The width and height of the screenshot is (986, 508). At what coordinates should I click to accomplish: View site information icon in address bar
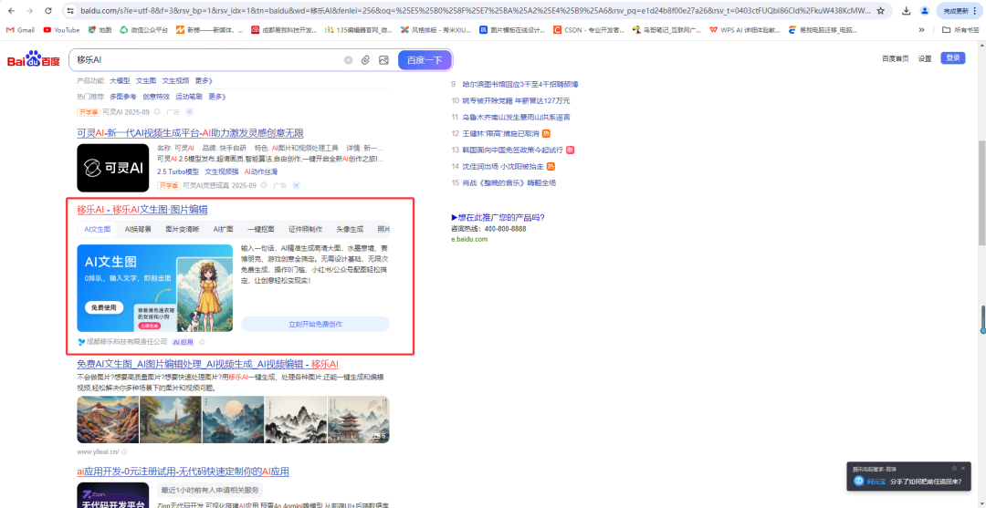click(70, 11)
